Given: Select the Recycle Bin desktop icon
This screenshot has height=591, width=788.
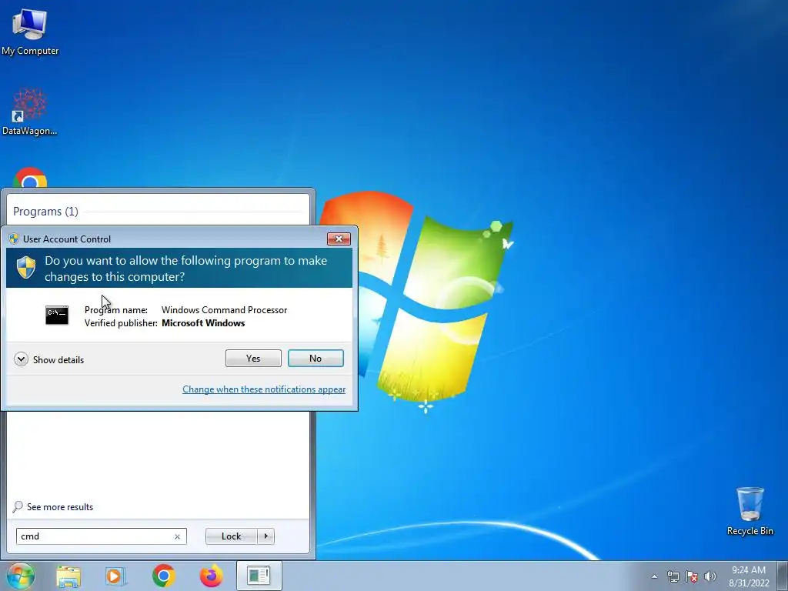Looking at the screenshot, I should tap(750, 511).
